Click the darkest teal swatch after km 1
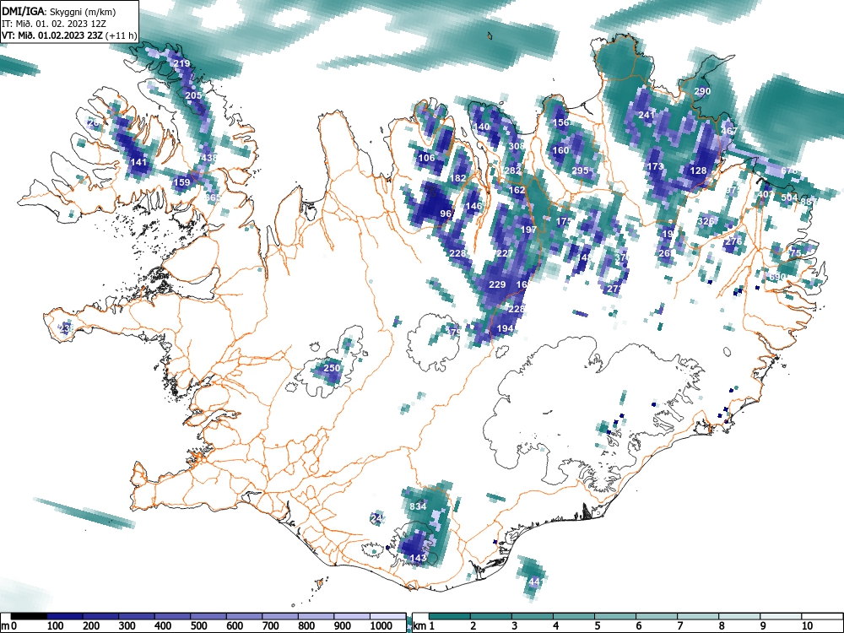 (450, 616)
